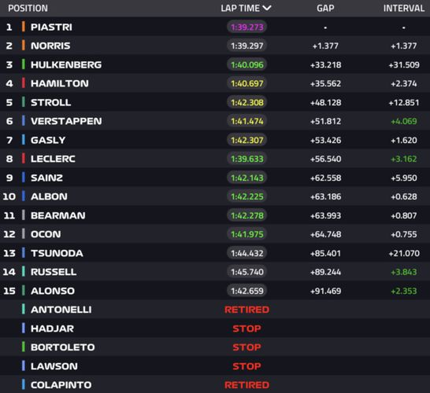This screenshot has height=393, width=430.
Task: Select the INTERVAL column header
Action: [404, 8]
